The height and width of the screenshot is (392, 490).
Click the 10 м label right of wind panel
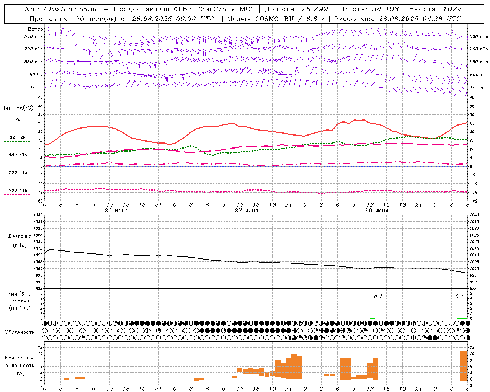click(476, 87)
